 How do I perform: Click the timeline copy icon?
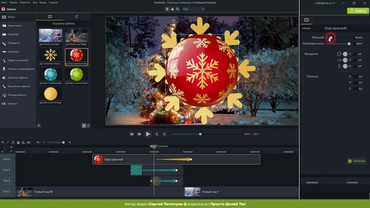18,143
